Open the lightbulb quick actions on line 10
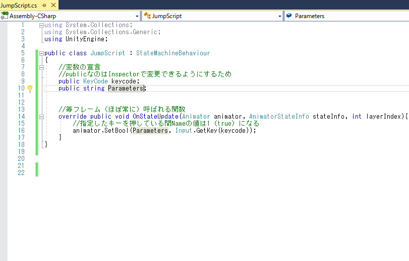Screen dimensions: 409x261 30,89
